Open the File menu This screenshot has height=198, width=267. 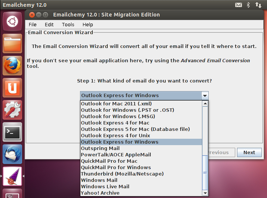(33, 25)
